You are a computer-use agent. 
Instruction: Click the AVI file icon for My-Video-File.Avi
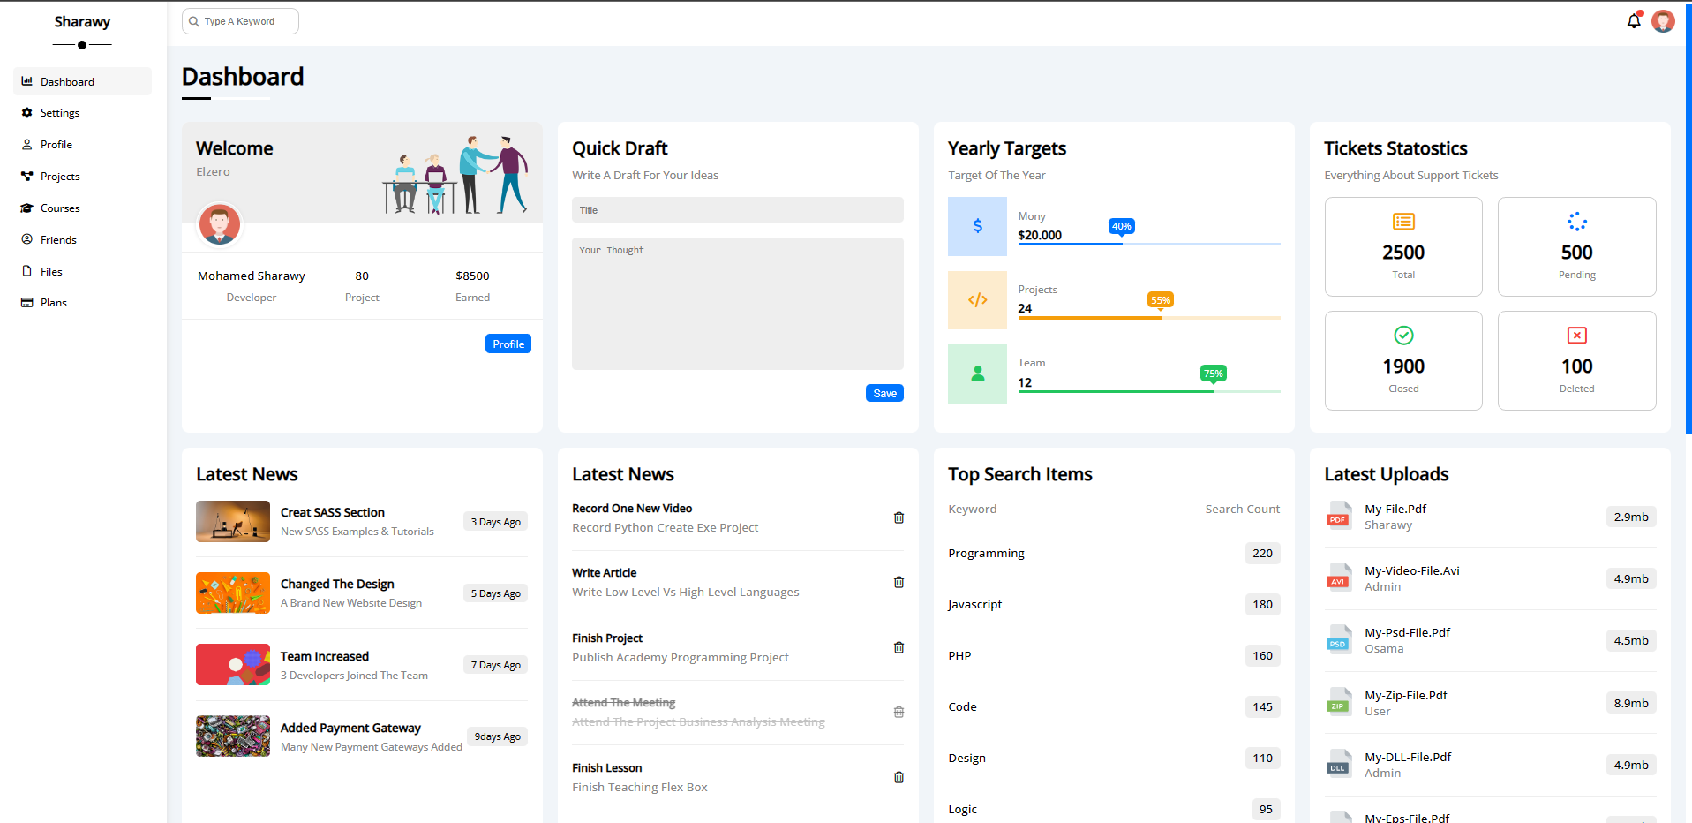click(1339, 578)
